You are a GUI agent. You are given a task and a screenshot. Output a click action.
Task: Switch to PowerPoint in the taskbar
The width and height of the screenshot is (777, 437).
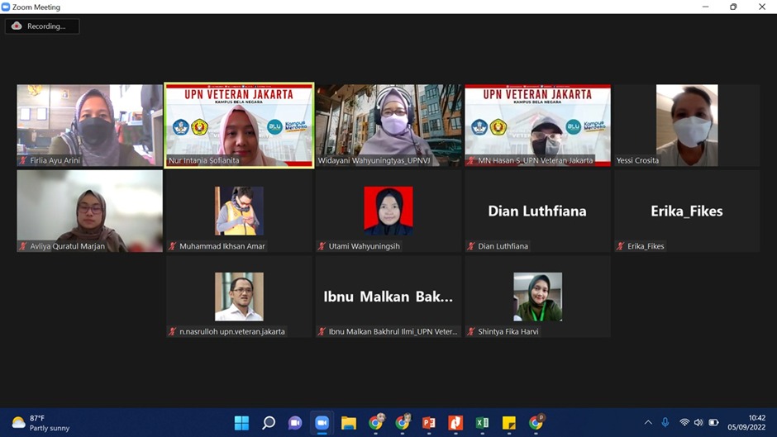[x=428, y=423]
